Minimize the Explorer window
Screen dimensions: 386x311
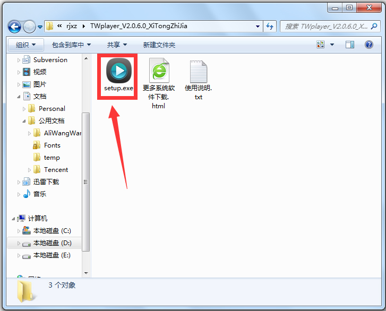point(335,7)
